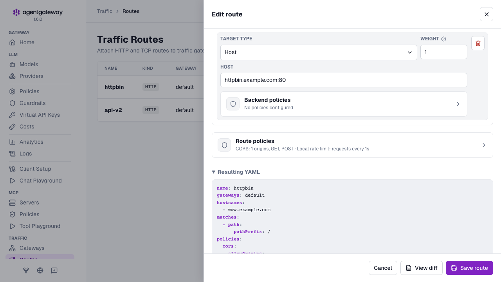The width and height of the screenshot is (501, 282).
Task: Click the Tool Playground play icon
Action: [13, 226]
